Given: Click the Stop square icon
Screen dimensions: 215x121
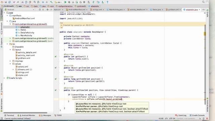Looking at the screenshot, I should pyautogui.click(x=84, y=2).
